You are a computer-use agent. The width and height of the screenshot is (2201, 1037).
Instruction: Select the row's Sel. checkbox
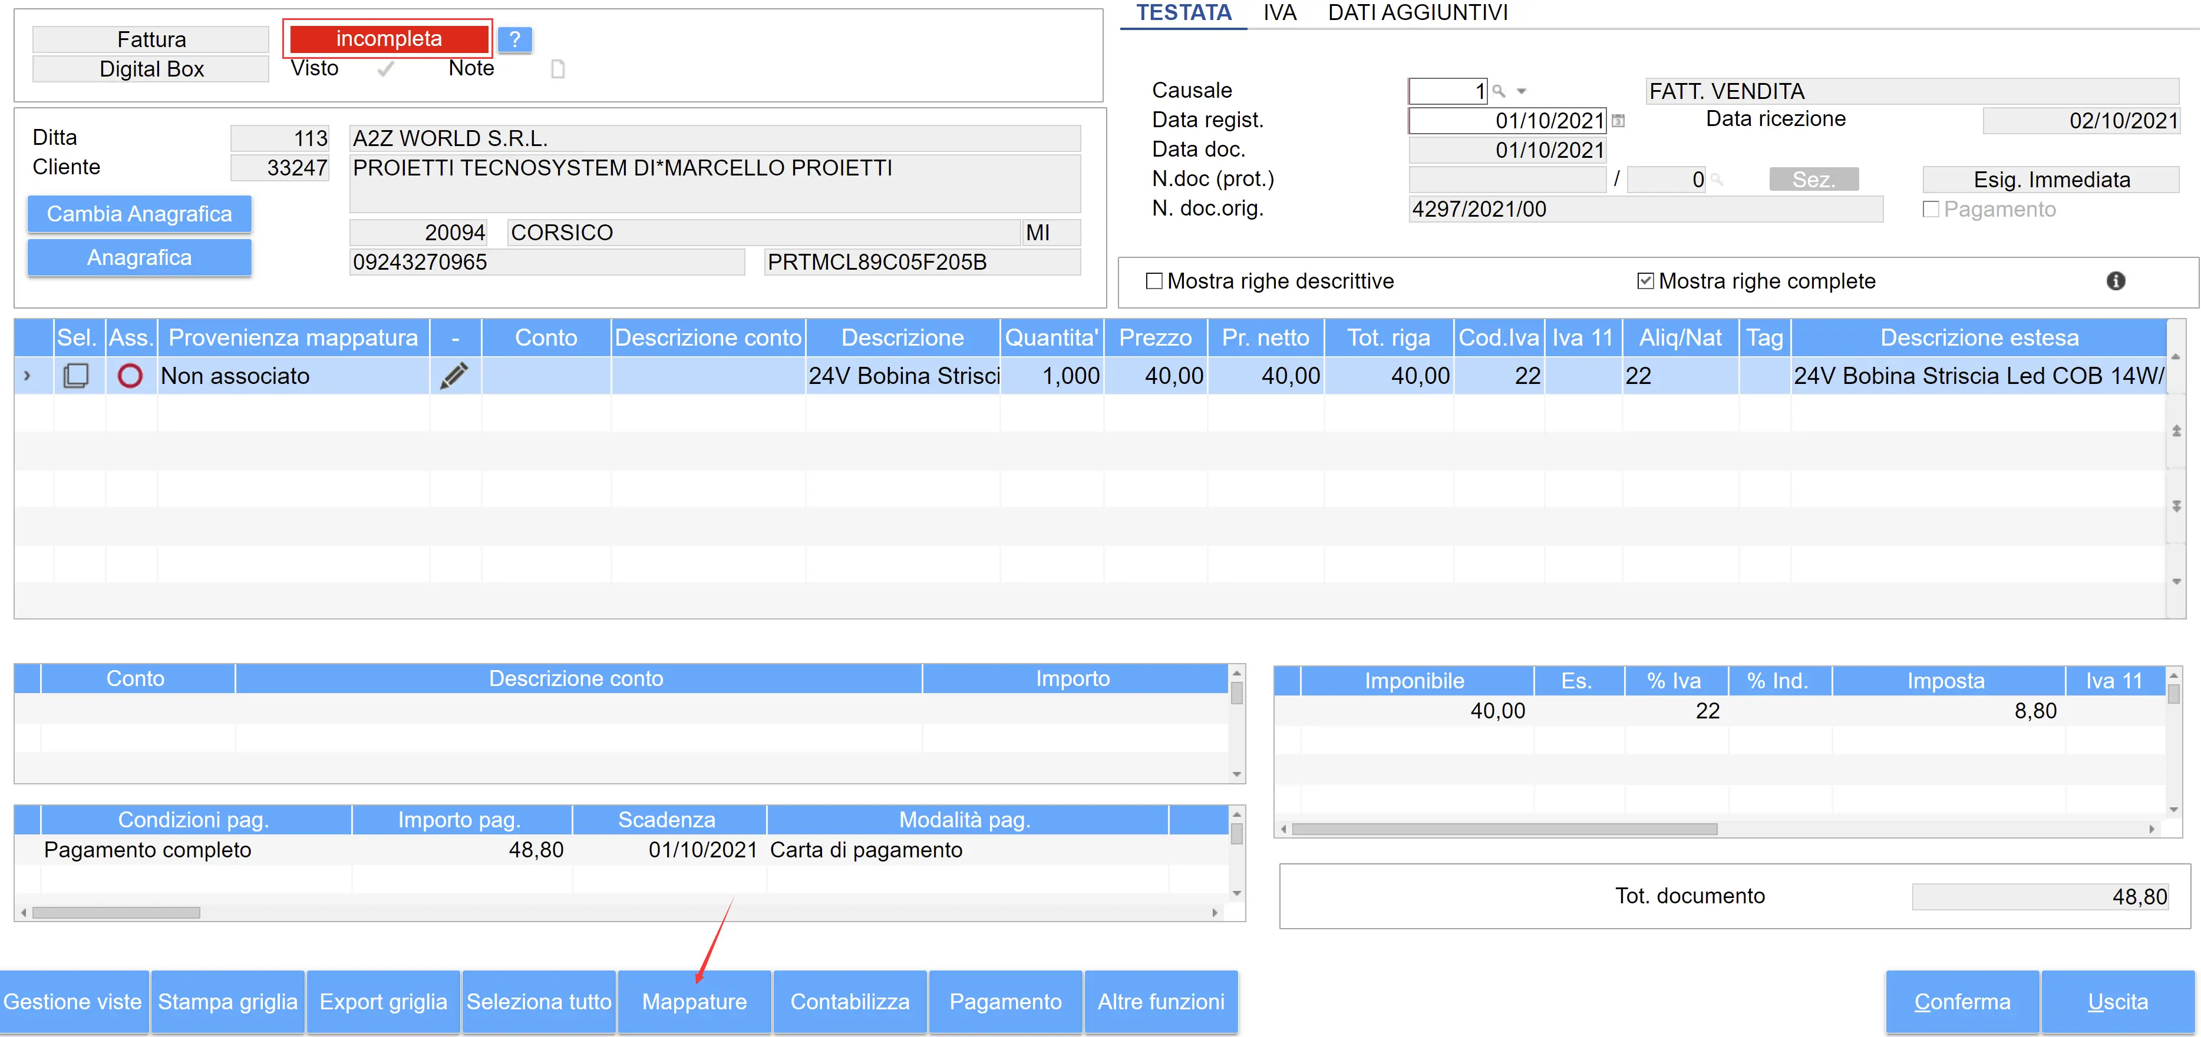pyautogui.click(x=76, y=376)
